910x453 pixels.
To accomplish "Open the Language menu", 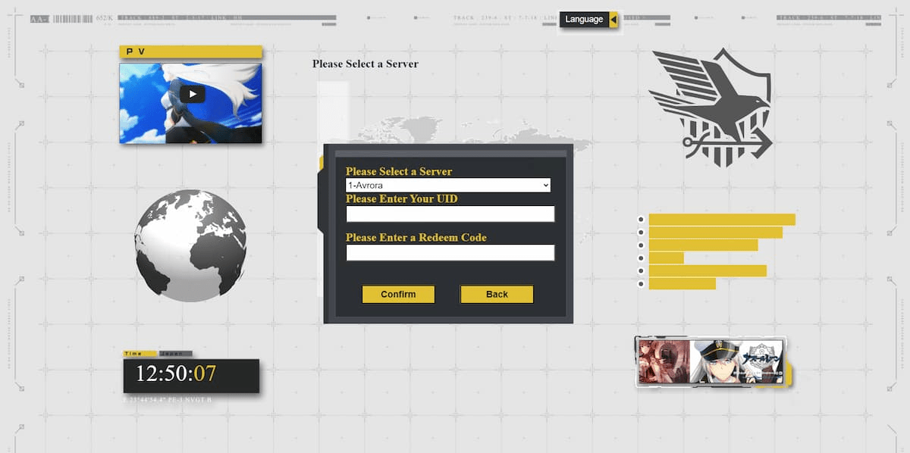I will click(584, 20).
